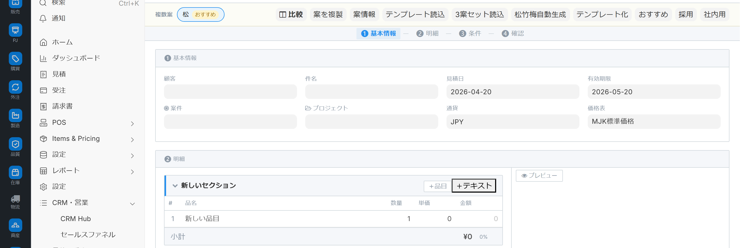This screenshot has width=745, height=248.
Task: Open the 購買 purchasing module icon
Action: tap(15, 59)
